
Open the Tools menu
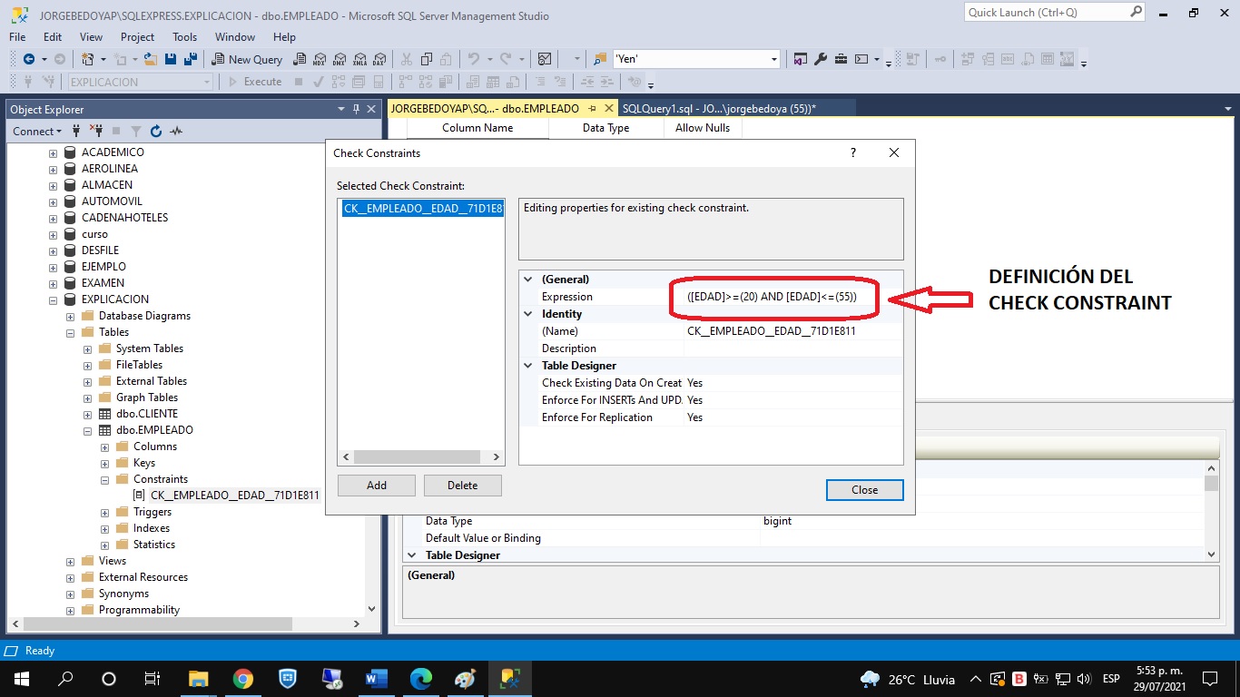[185, 37]
